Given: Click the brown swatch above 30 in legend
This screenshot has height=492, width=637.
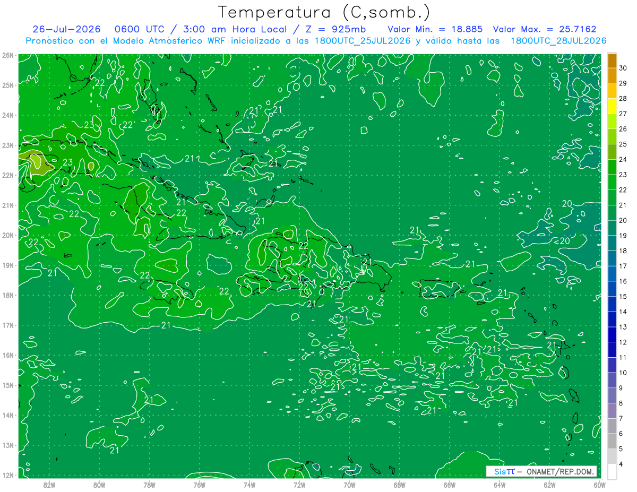Looking at the screenshot, I should click(612, 61).
